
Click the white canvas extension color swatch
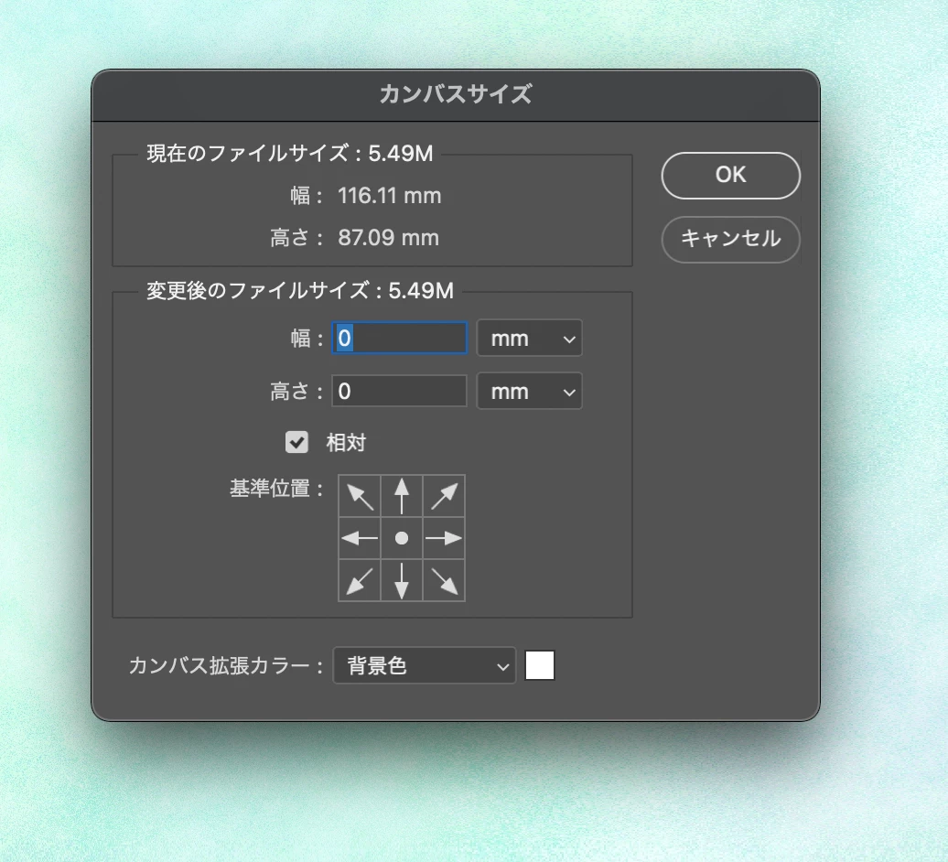[x=540, y=665]
